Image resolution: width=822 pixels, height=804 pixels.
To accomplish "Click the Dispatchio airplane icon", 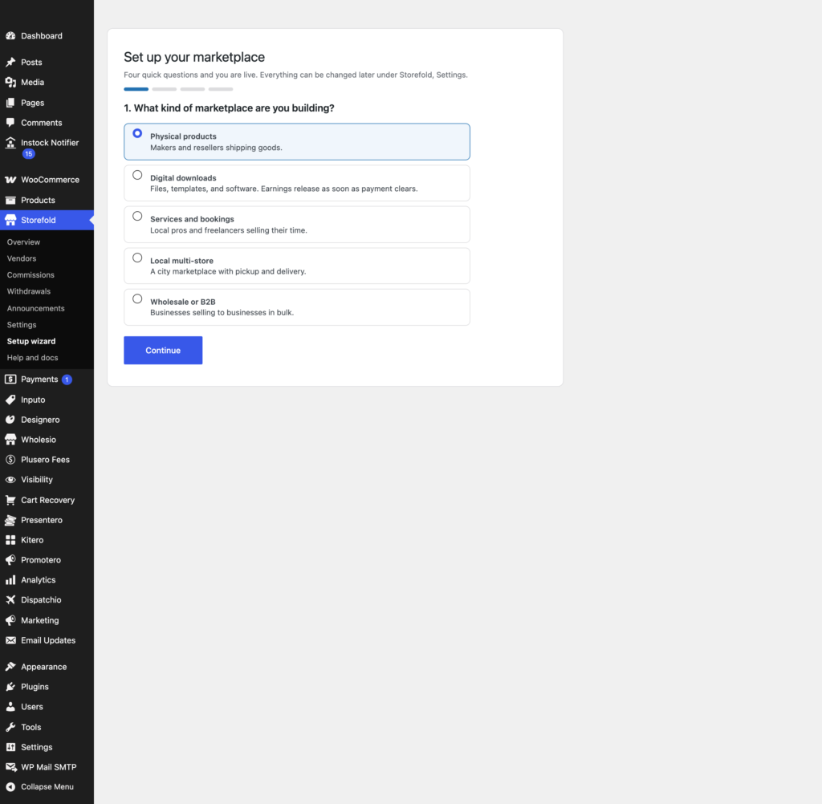I will click(10, 599).
